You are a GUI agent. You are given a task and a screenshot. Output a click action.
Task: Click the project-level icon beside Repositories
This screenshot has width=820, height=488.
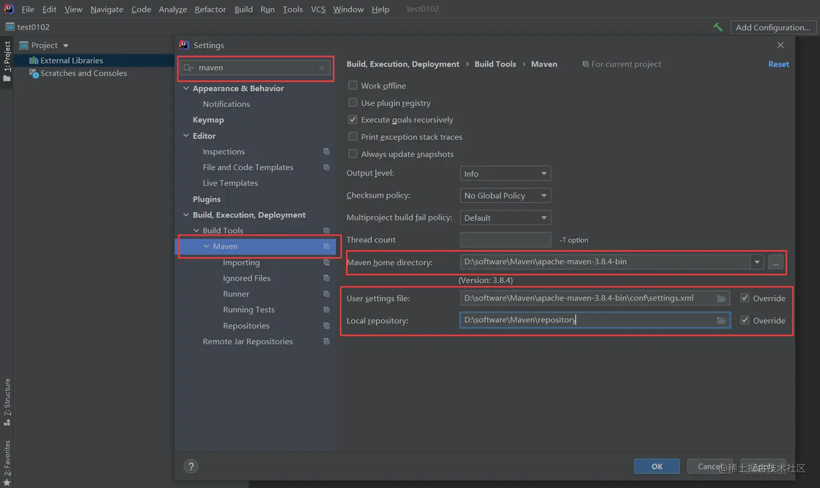point(326,326)
